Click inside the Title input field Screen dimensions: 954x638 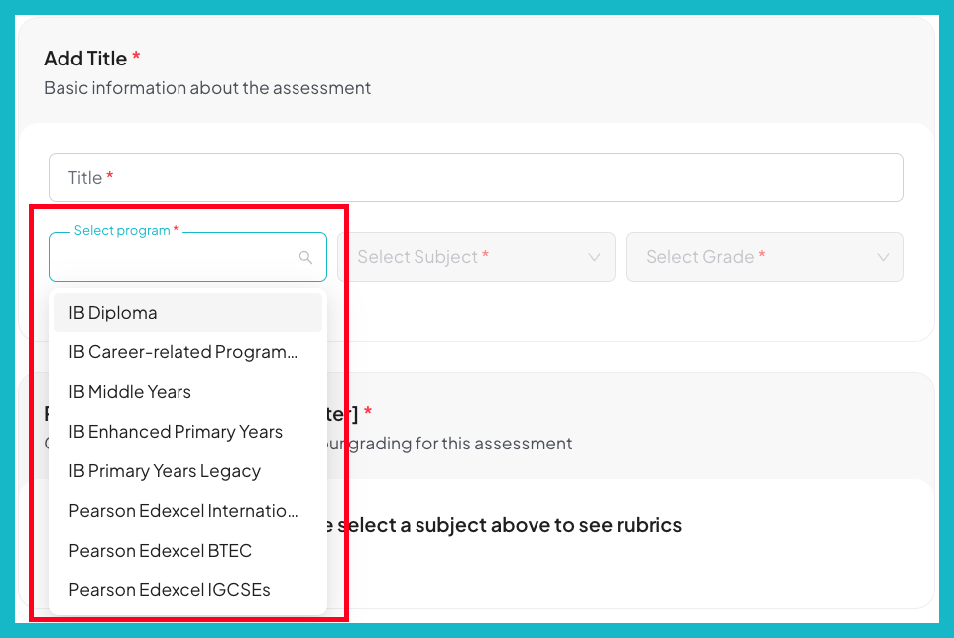click(476, 178)
